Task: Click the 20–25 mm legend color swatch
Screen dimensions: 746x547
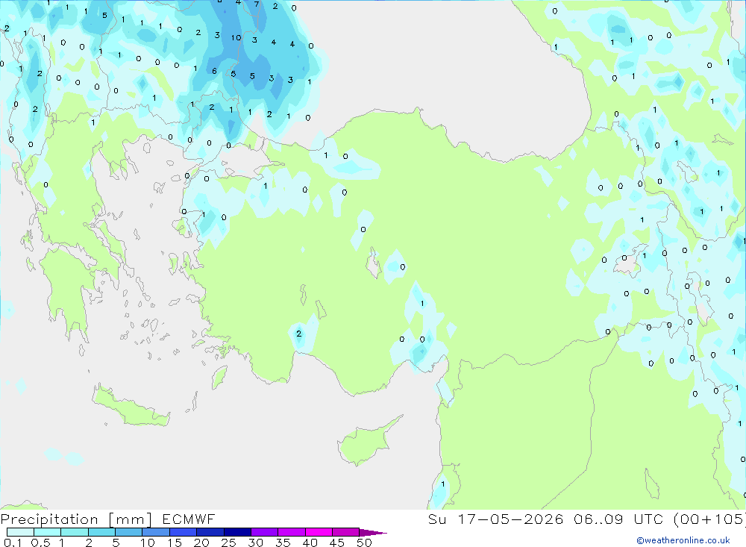Action: (x=210, y=532)
